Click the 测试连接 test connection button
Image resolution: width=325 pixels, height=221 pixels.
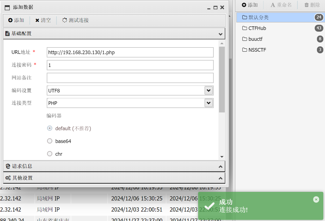click(x=75, y=20)
